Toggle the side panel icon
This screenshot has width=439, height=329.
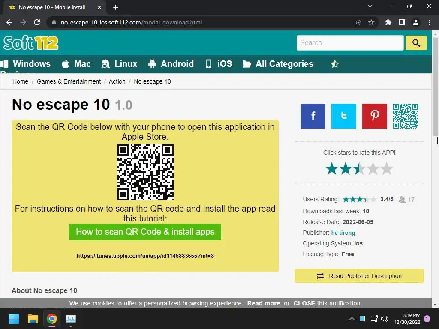coord(402,22)
